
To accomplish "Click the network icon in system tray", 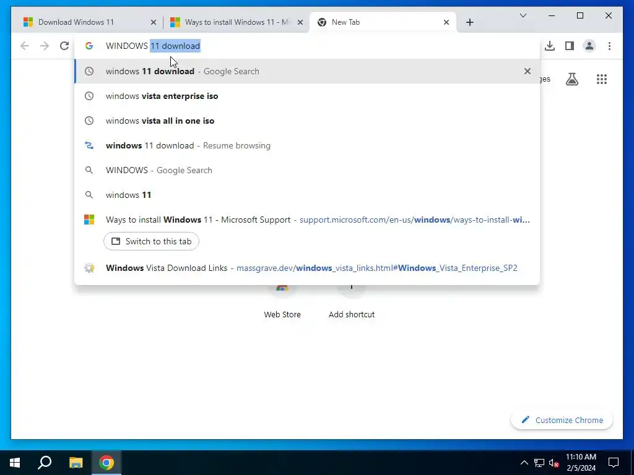I will tap(539, 463).
